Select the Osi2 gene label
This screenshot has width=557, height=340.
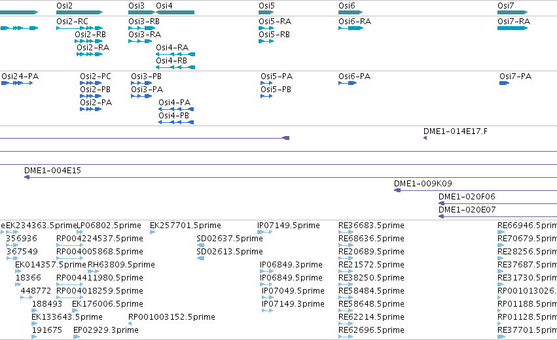[64, 6]
